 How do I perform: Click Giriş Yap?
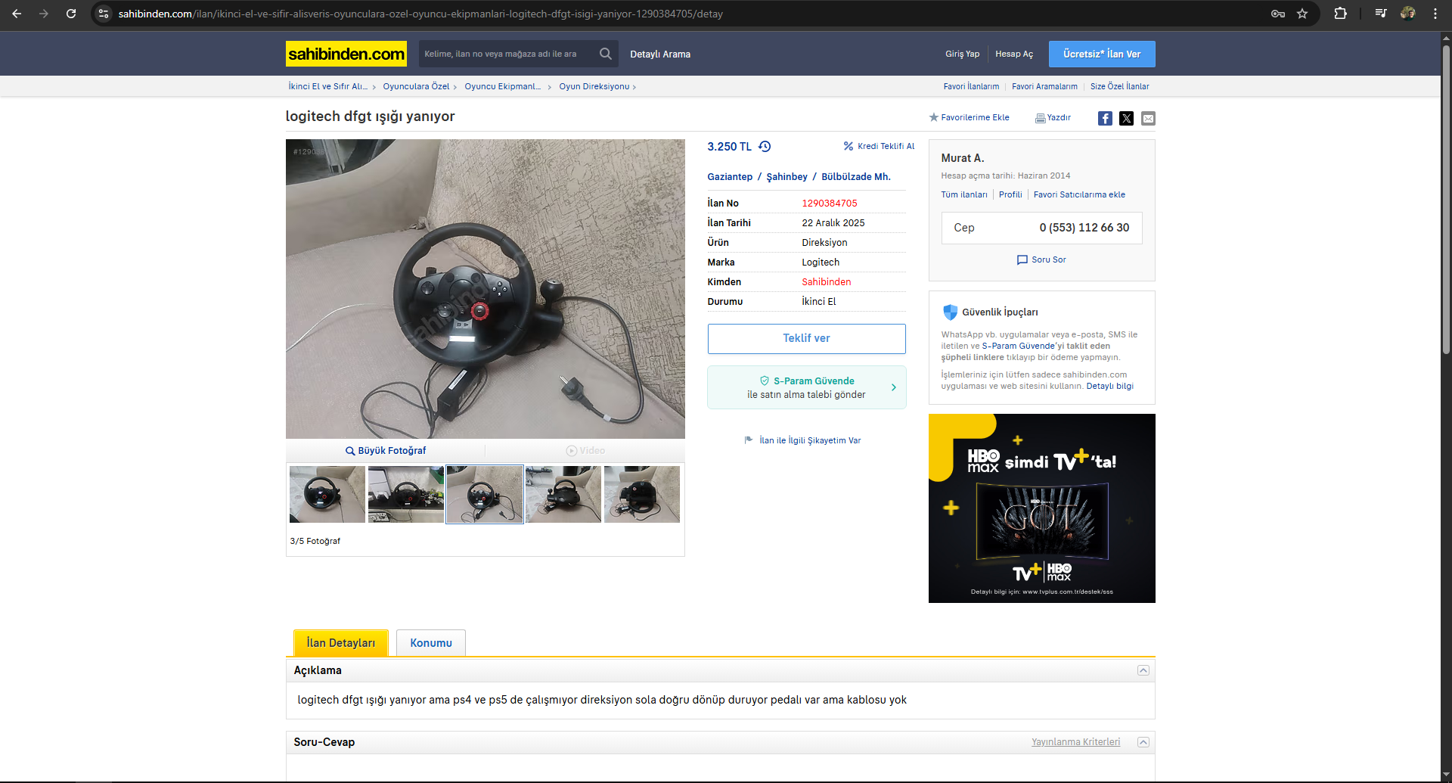(x=962, y=54)
